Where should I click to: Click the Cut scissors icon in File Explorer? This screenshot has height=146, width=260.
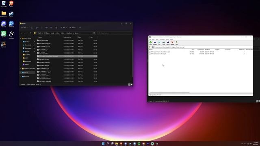[32, 28]
